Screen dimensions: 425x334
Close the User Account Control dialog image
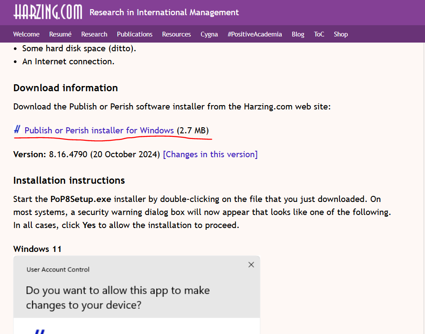(251, 265)
